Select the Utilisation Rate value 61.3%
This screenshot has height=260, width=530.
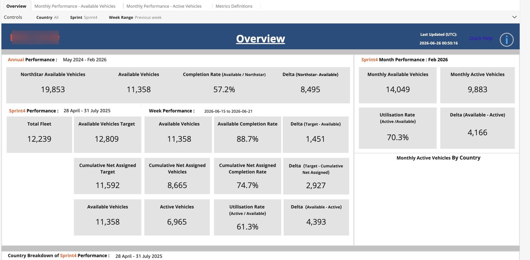tap(247, 227)
